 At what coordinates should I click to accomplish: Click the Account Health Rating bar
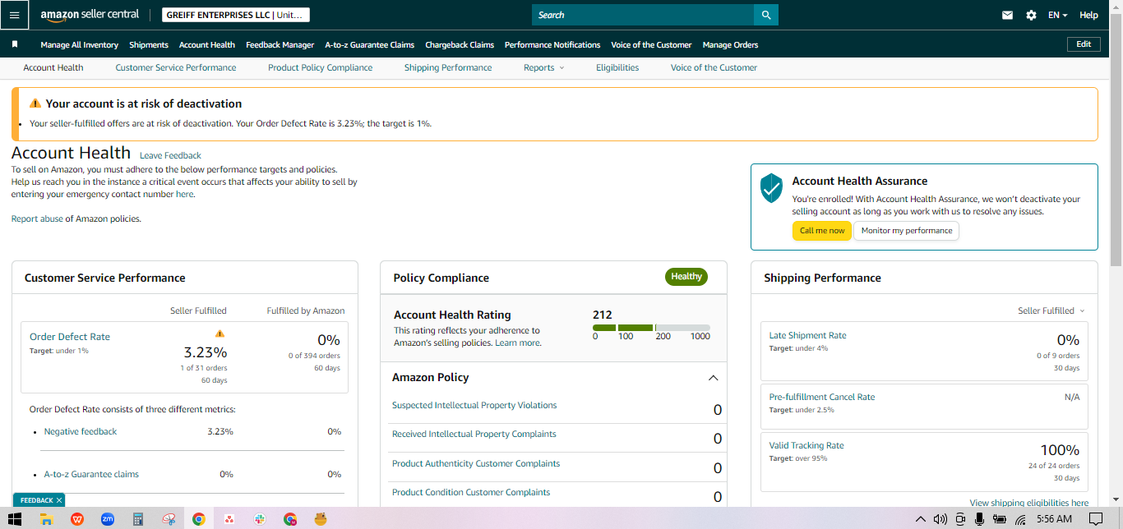click(x=651, y=328)
